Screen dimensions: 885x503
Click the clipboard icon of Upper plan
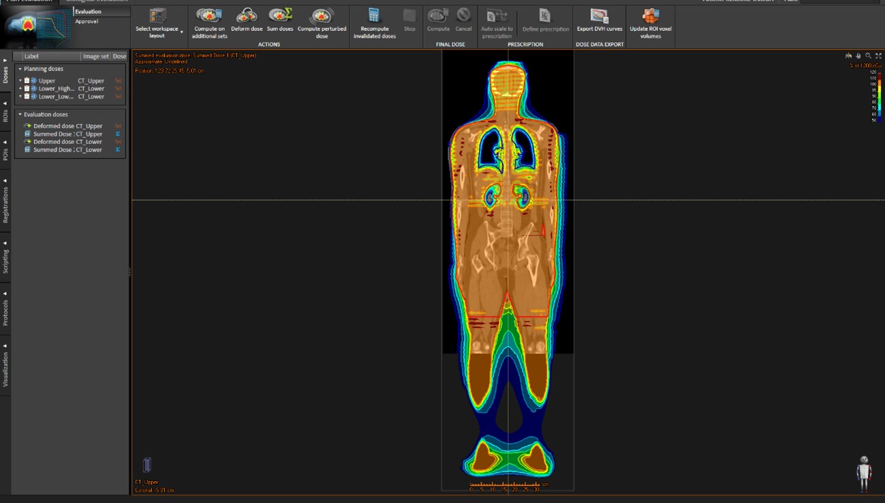tap(27, 80)
